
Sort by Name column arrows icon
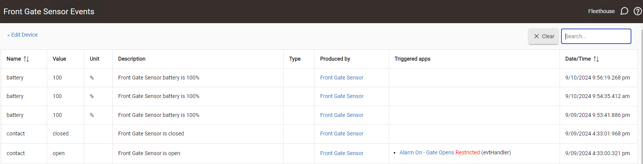(x=26, y=59)
